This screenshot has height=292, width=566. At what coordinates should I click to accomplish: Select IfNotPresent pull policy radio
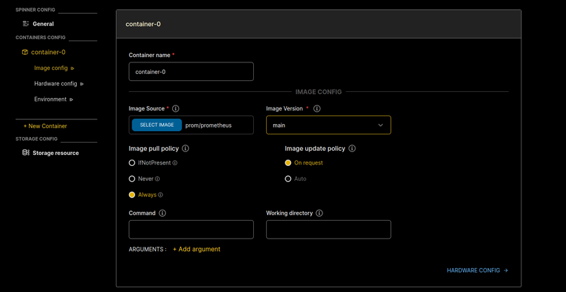tap(132, 163)
